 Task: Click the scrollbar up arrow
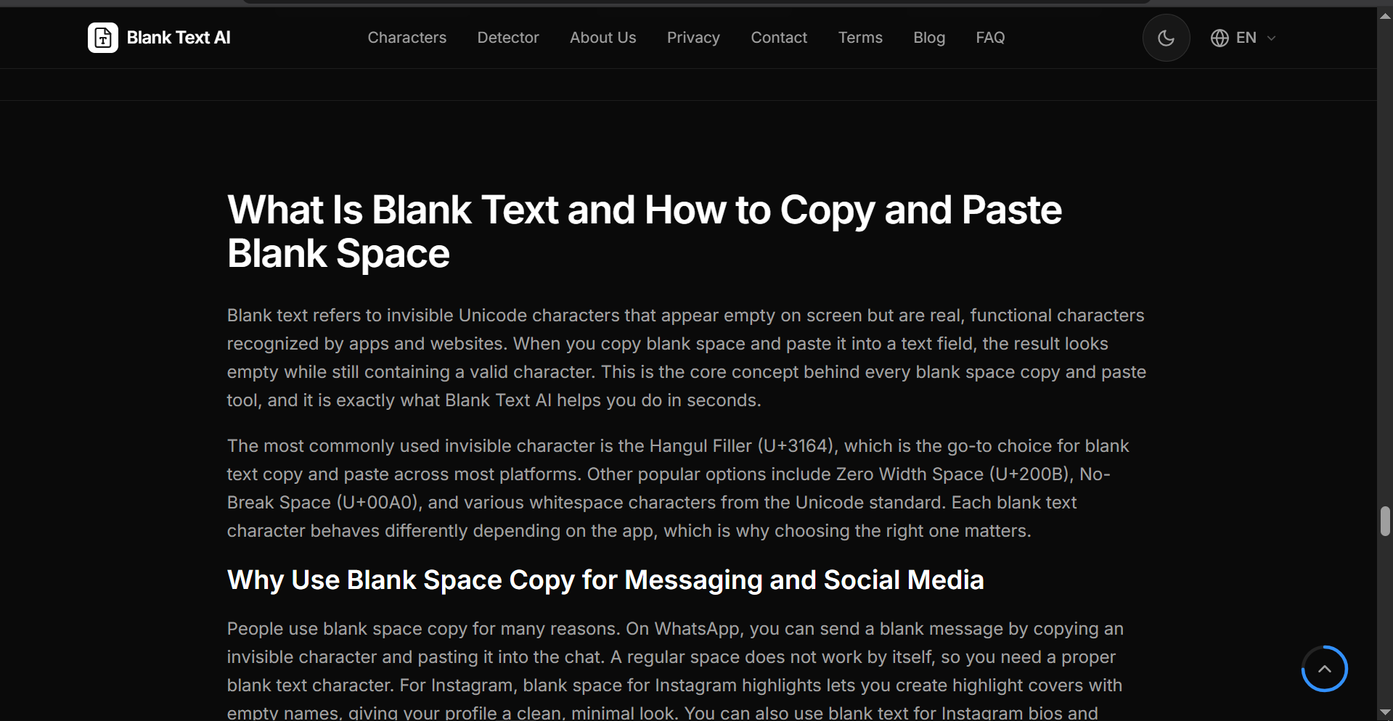click(x=1385, y=15)
